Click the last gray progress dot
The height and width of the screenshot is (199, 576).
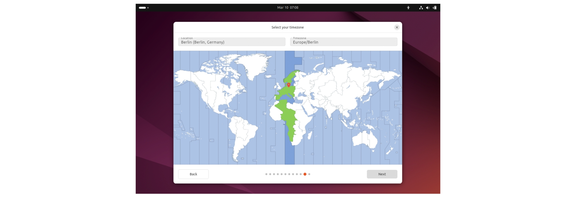click(309, 174)
